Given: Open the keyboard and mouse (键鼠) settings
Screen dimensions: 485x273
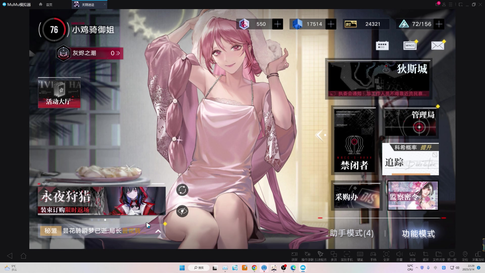Looking at the screenshot, I should pos(360,256).
